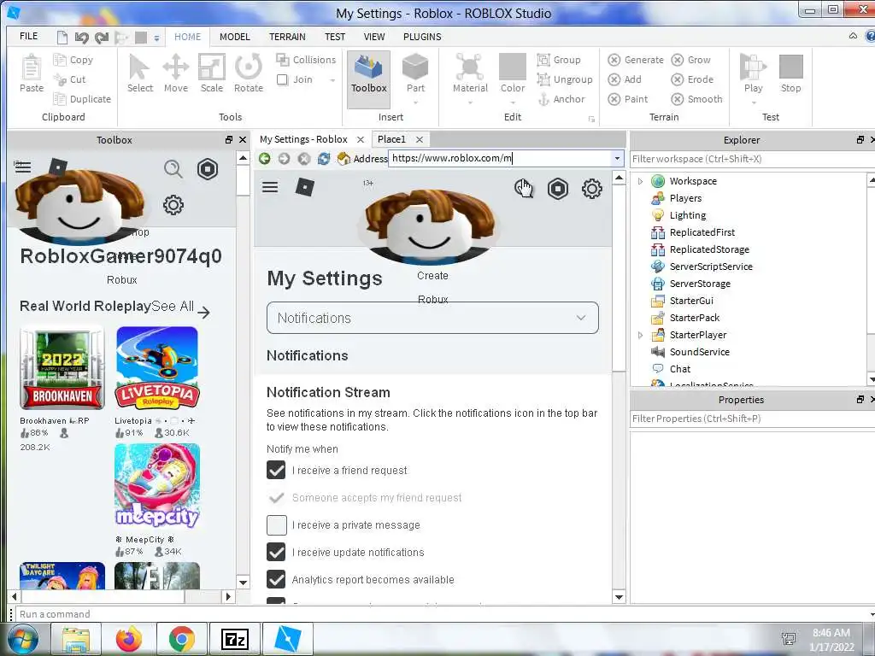Uncheck I receive update notifications
This screenshot has width=875, height=656.
point(276,553)
